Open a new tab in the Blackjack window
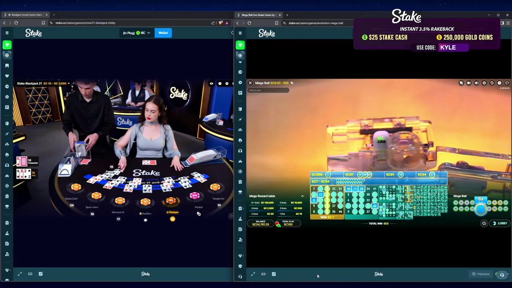Screen dimensions: 512x288 (54, 15)
